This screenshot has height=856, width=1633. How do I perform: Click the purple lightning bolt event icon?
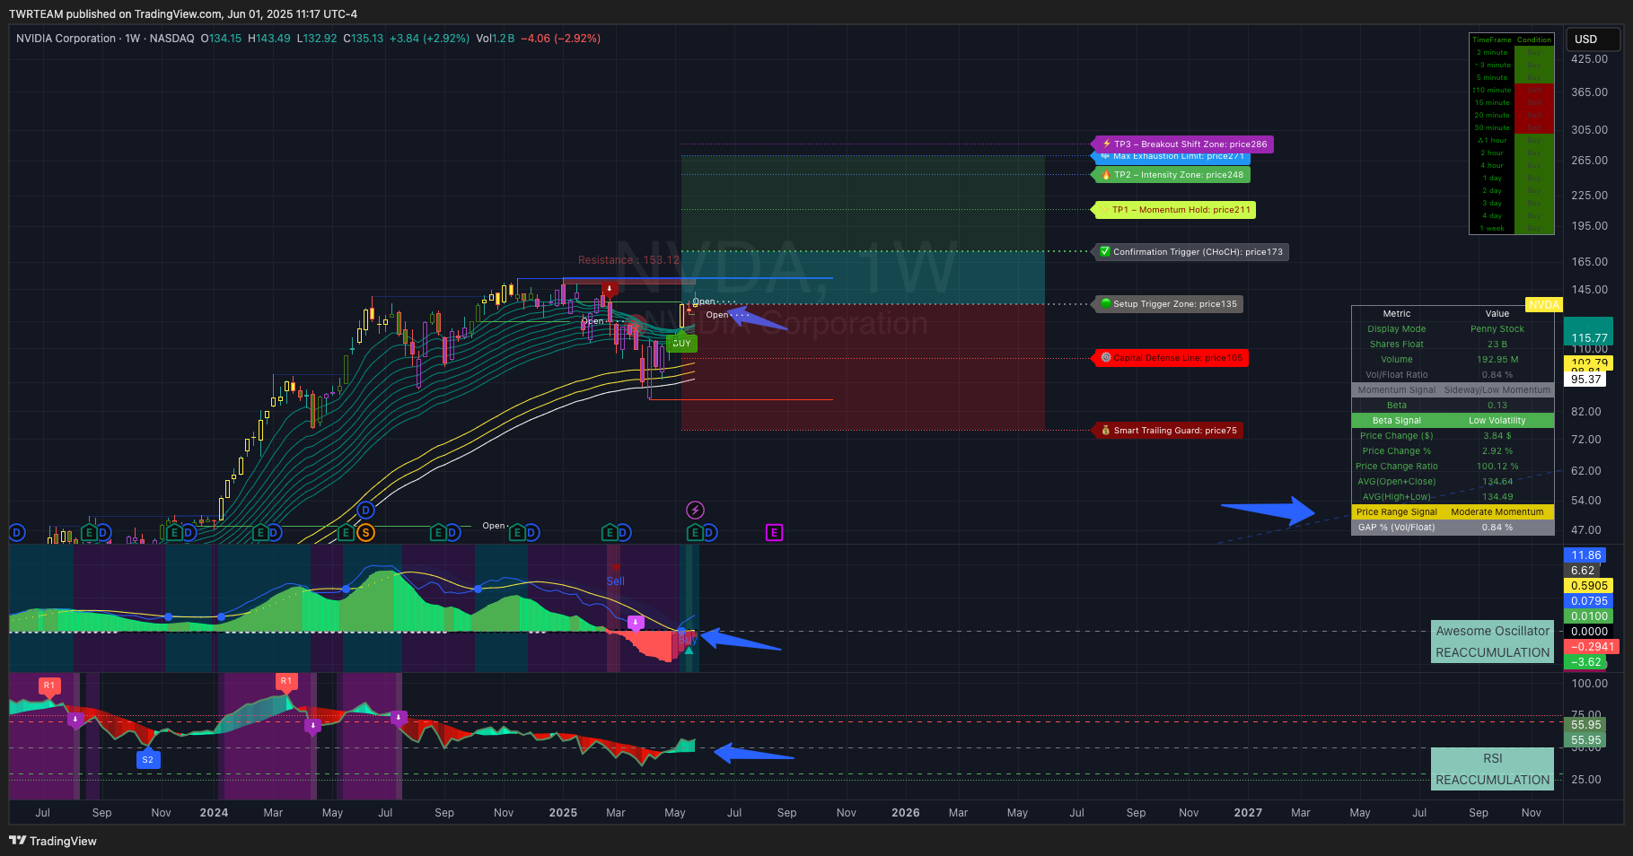click(x=695, y=511)
